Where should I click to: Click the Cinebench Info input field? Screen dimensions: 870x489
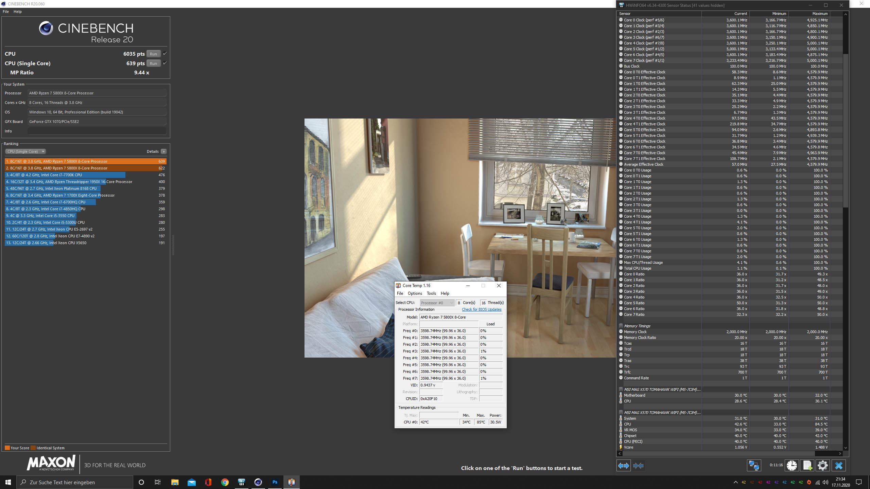tap(97, 131)
